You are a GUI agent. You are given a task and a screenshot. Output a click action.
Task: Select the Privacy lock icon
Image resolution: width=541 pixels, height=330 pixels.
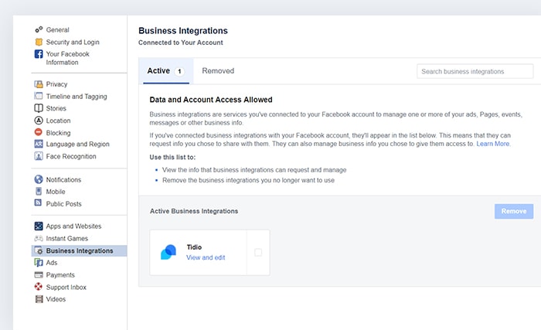pos(39,84)
